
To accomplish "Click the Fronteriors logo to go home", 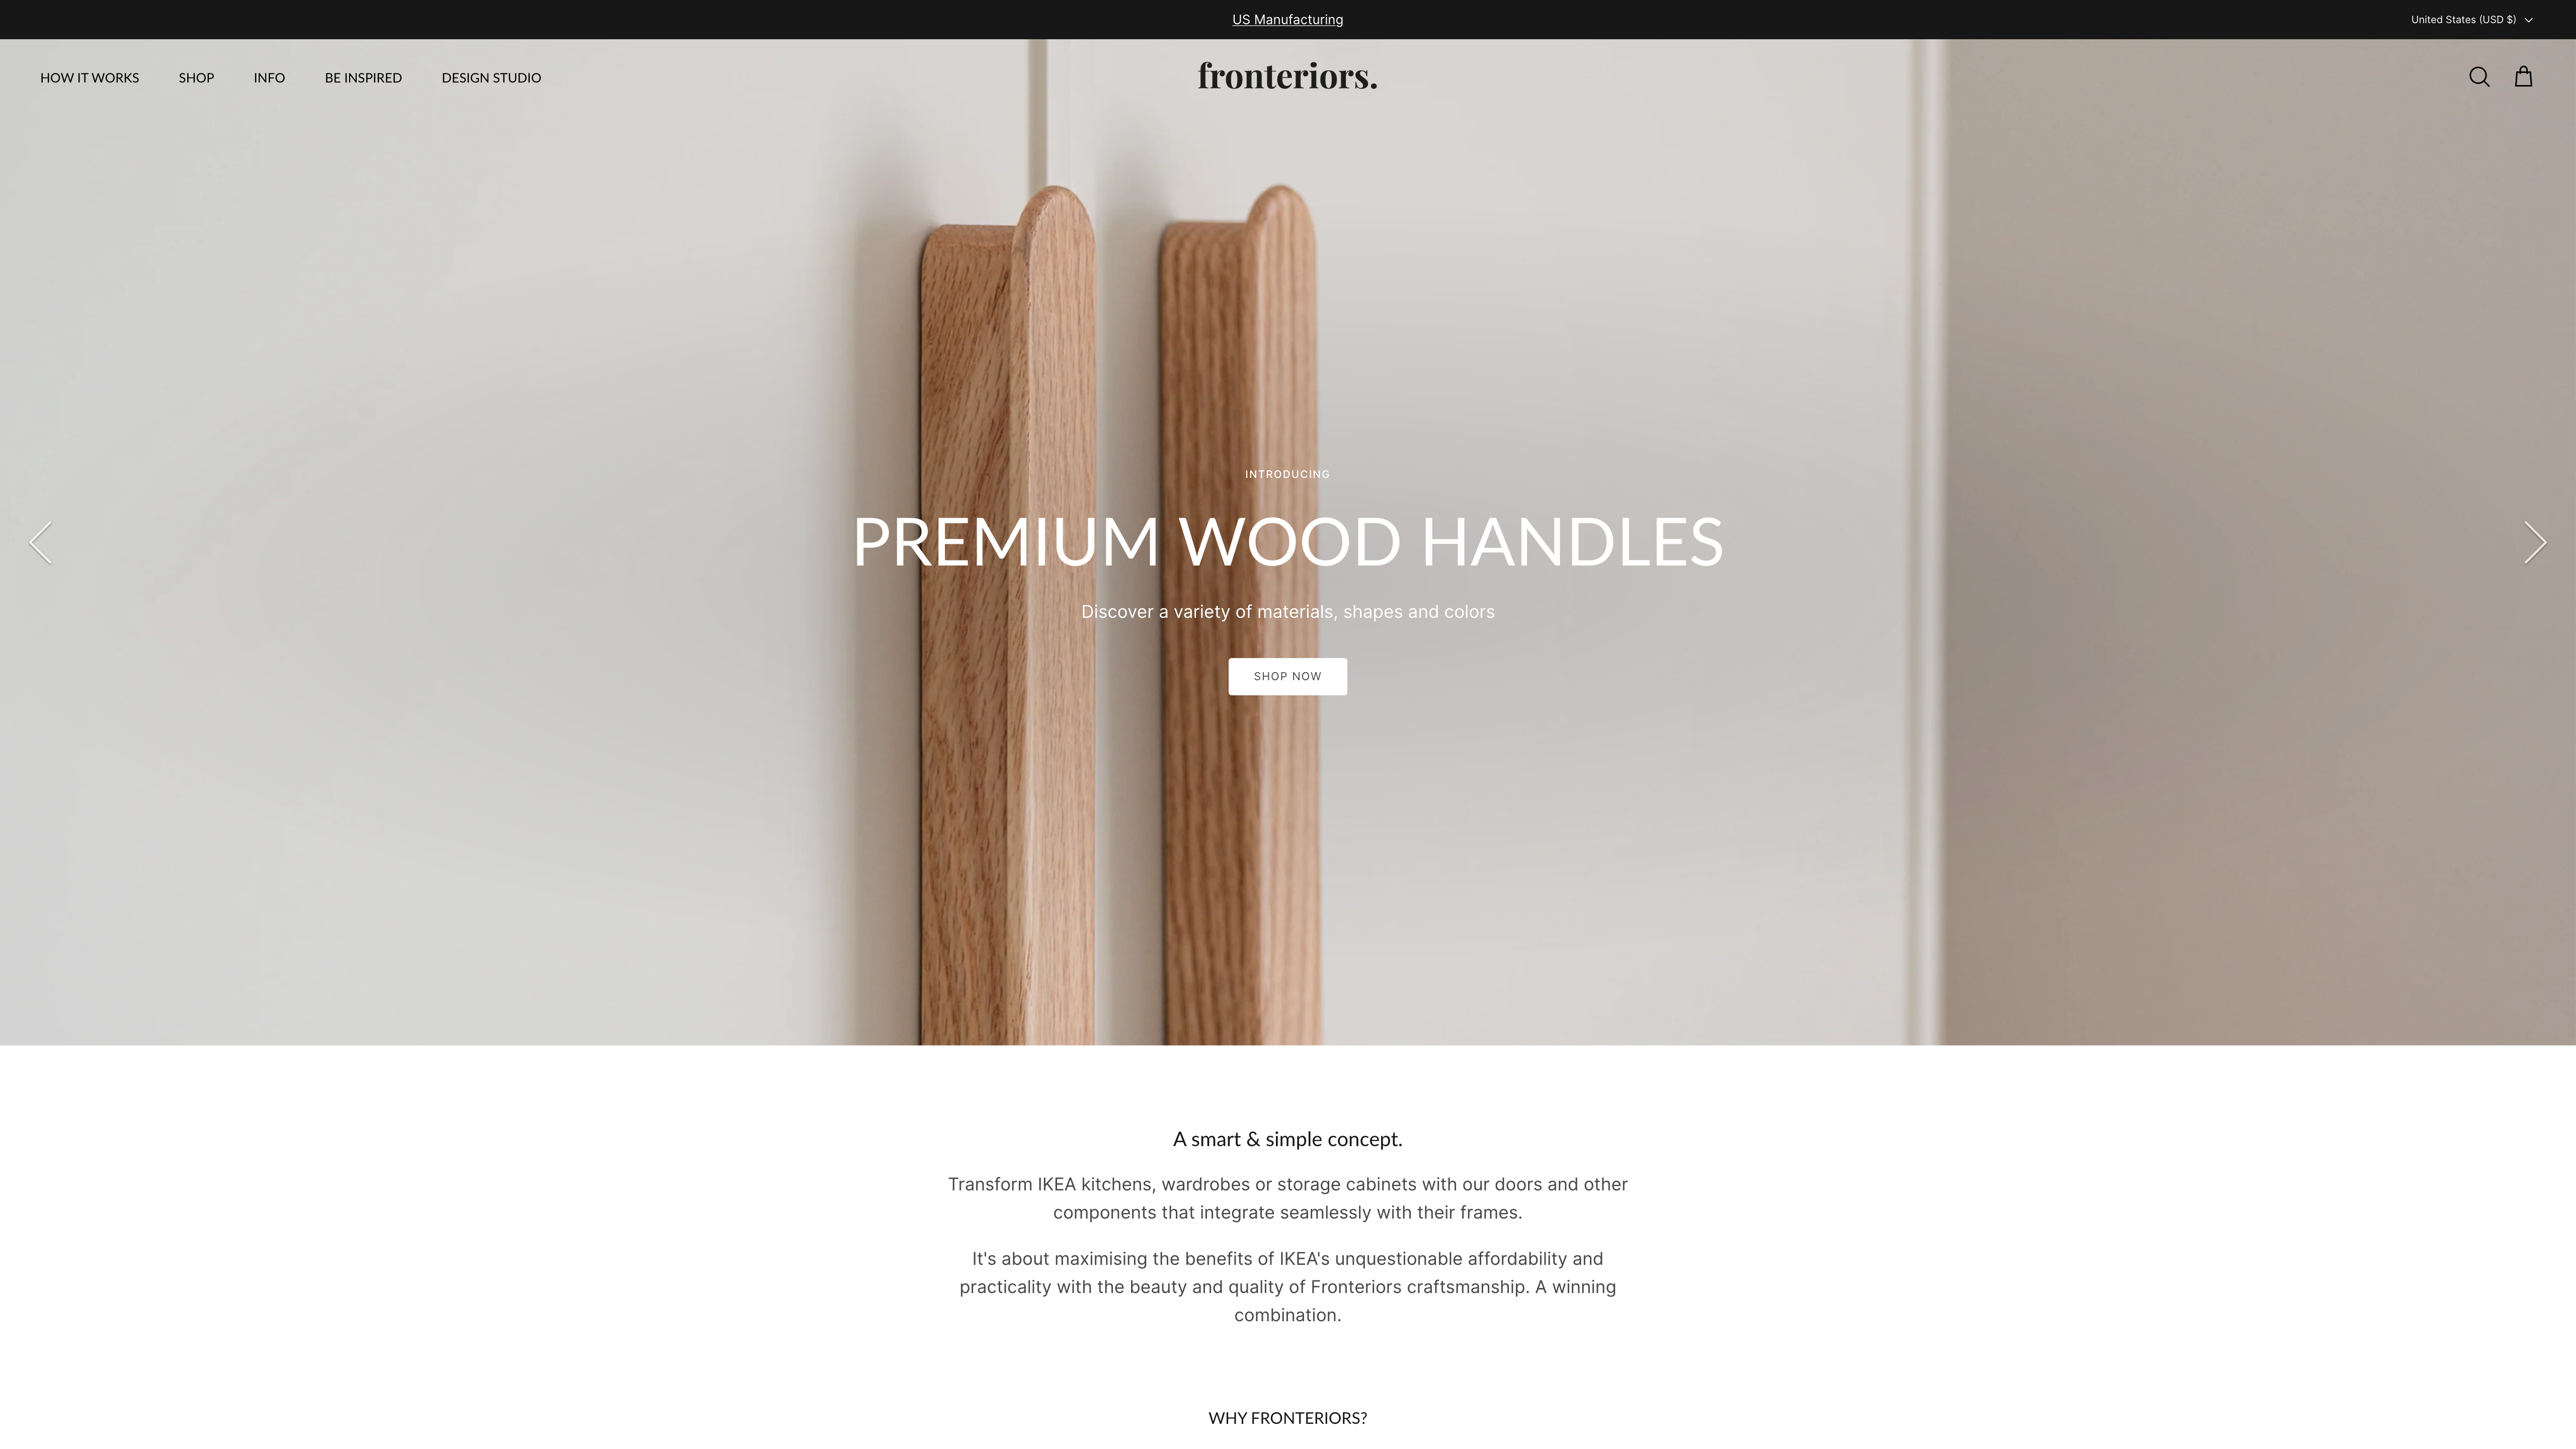I will (1288, 76).
